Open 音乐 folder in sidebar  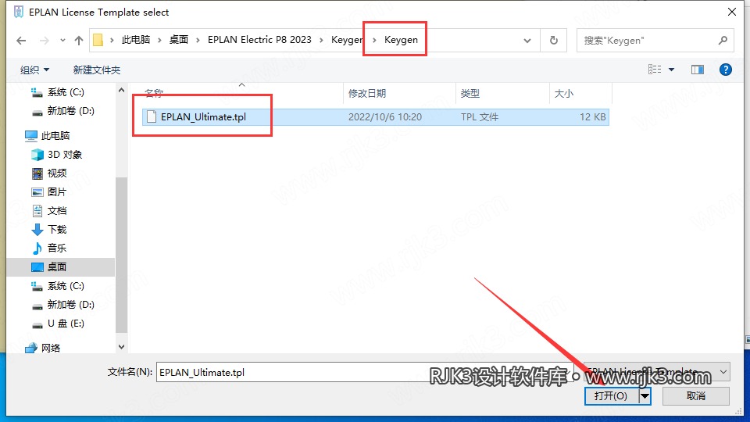[x=56, y=249]
